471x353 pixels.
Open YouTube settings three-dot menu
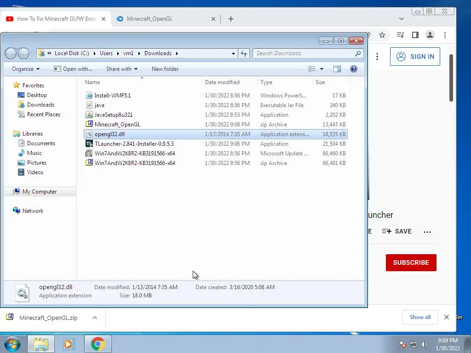coord(377,57)
